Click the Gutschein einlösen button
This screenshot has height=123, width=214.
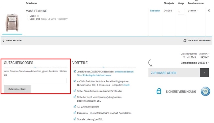[17, 89]
